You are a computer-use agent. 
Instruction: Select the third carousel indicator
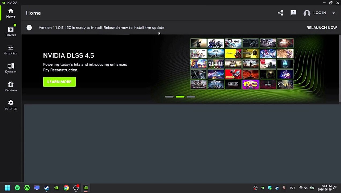191,97
